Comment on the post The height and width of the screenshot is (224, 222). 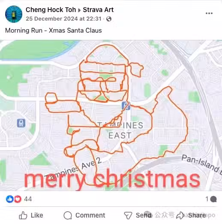click(84, 215)
